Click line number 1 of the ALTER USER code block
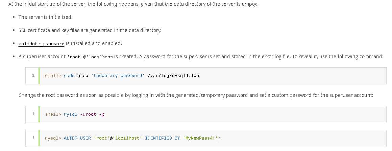Image resolution: width=392 pixels, height=151 pixels. (33, 138)
